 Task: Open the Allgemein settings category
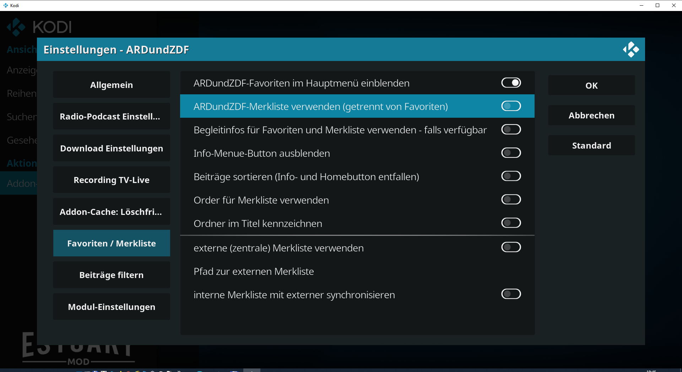112,85
